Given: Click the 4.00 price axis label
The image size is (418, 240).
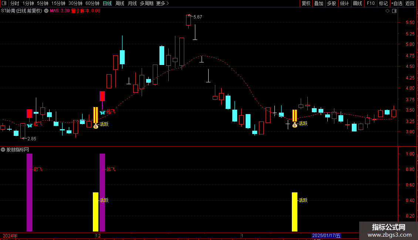Looking at the screenshot, I should [410, 88].
